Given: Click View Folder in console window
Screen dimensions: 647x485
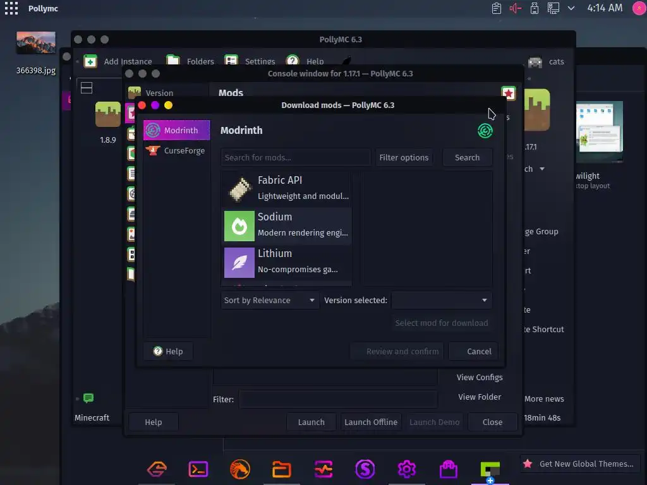Looking at the screenshot, I should coord(480,397).
